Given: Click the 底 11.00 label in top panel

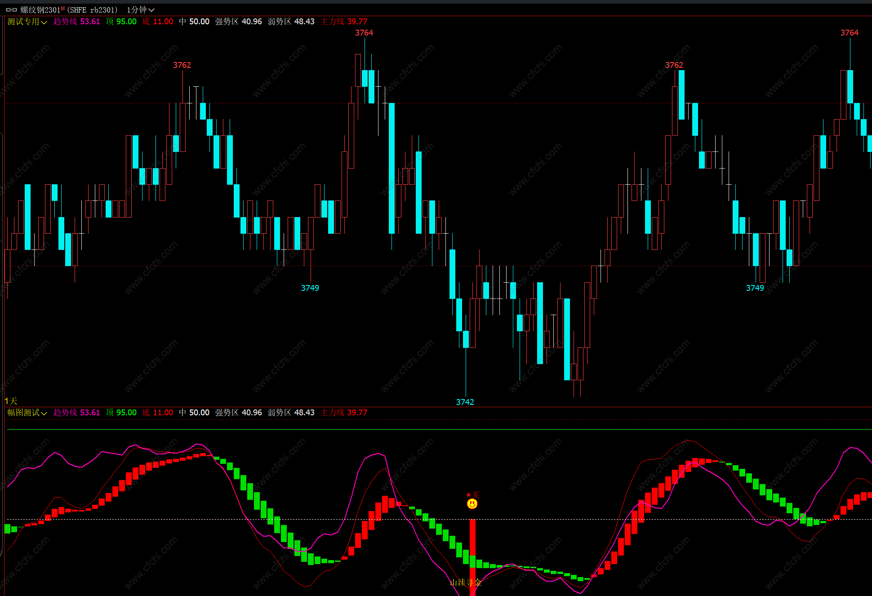Looking at the screenshot, I should click(x=158, y=22).
